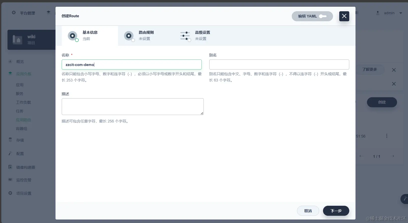Open 应用 in the sidebar
The height and width of the screenshot is (223, 408).
pyautogui.click(x=20, y=85)
